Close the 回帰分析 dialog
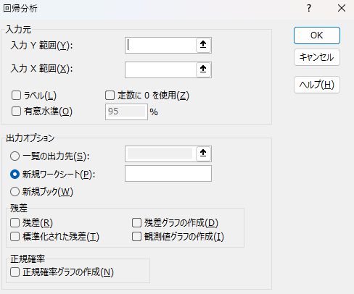The image size is (354, 294). coord(342,9)
